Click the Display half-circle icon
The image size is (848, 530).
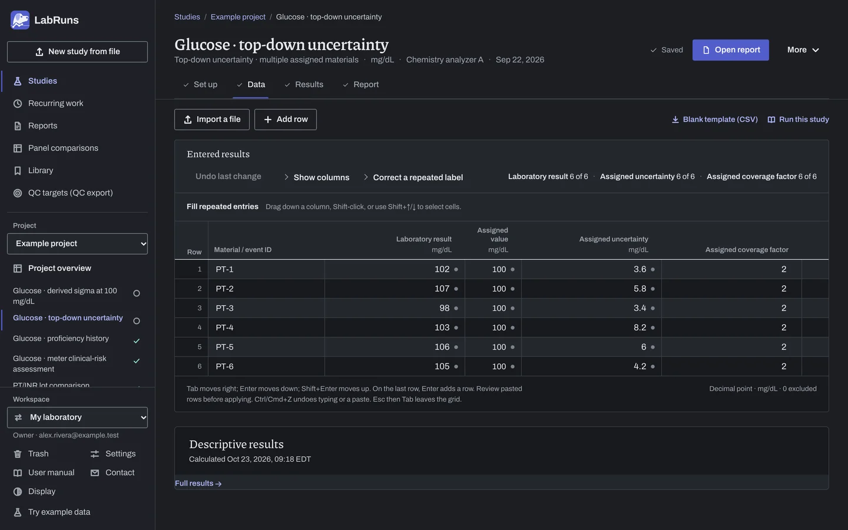18,492
